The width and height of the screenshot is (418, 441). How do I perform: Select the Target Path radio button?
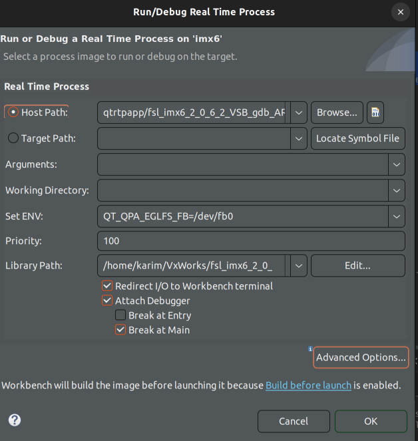click(13, 138)
